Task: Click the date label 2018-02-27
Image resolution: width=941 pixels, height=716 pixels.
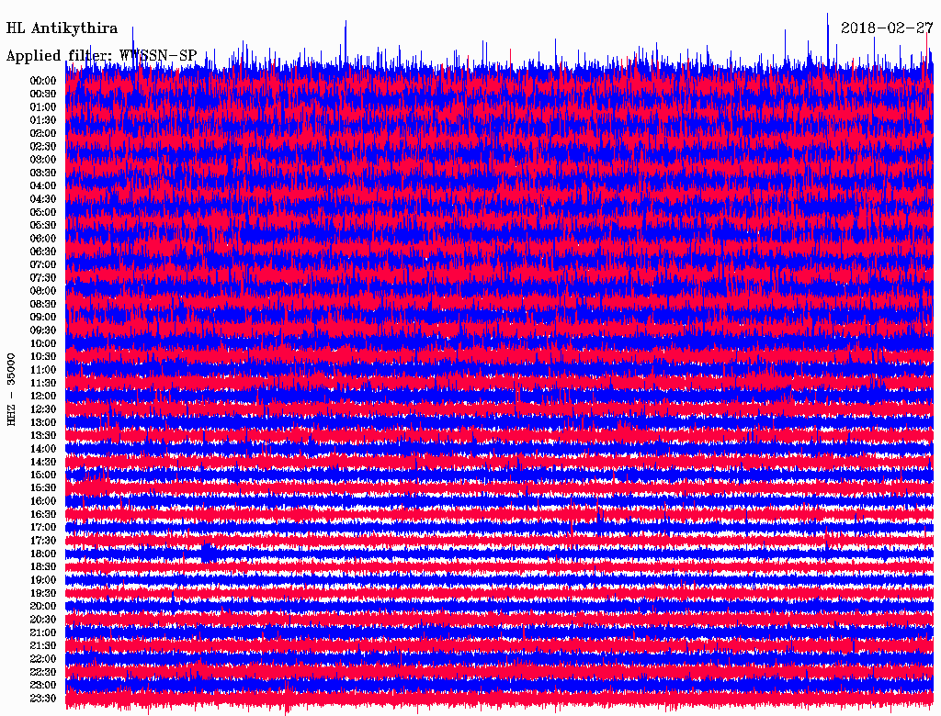Action: click(x=887, y=28)
